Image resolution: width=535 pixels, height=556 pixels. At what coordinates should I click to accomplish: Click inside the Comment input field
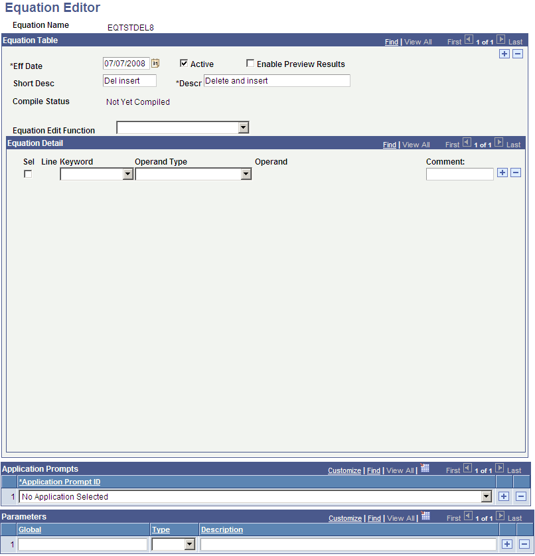pyautogui.click(x=459, y=173)
